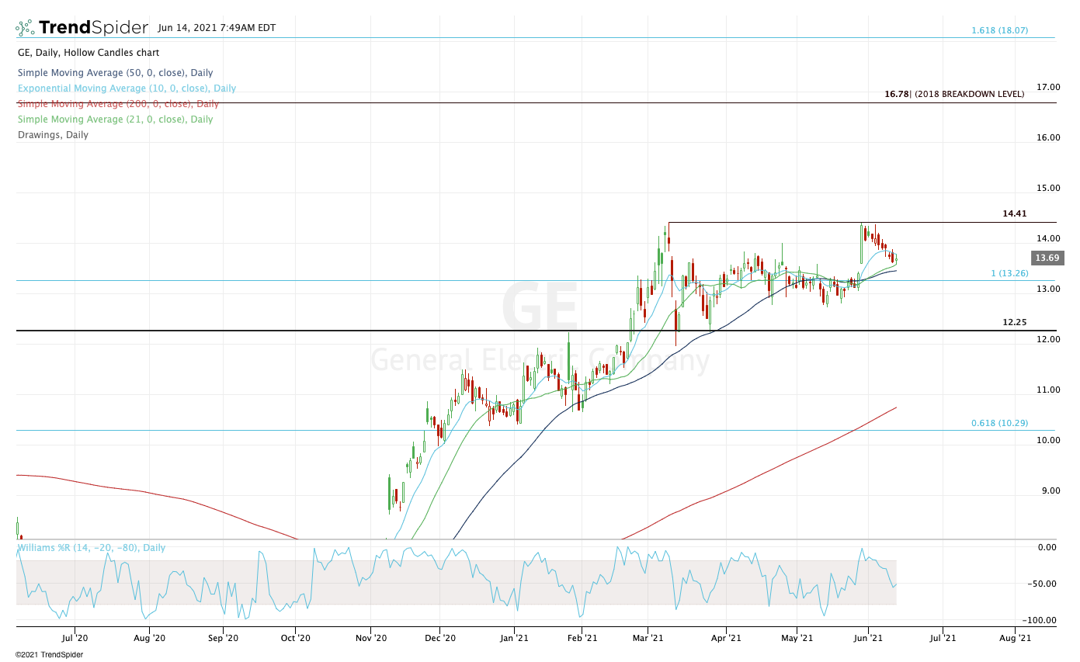Click the timestamp Jun 14, 2021 7:49AM EDT
Viewport: 1080px width, 662px height.
coord(217,28)
